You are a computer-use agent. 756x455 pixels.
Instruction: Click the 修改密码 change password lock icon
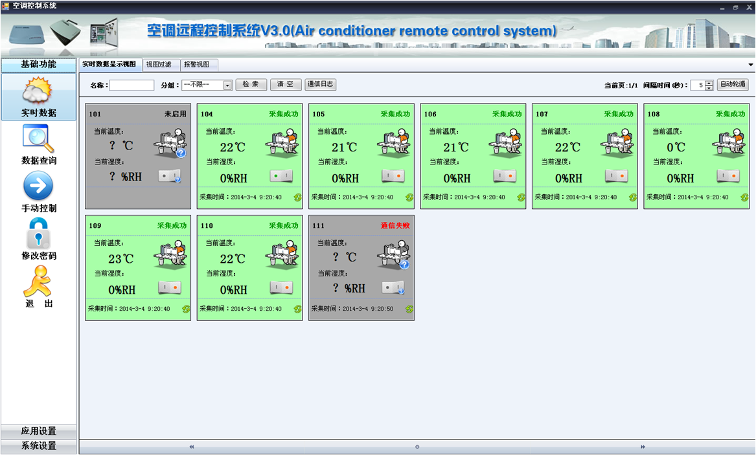click(x=38, y=234)
